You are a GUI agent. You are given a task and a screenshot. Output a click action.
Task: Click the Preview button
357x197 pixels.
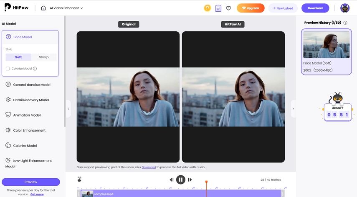click(31, 182)
